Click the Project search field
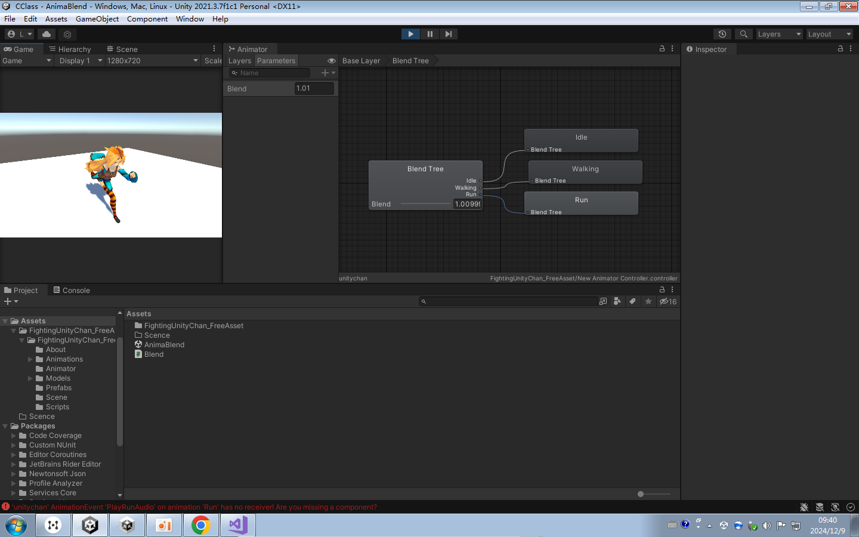This screenshot has height=537, width=859. (x=508, y=301)
